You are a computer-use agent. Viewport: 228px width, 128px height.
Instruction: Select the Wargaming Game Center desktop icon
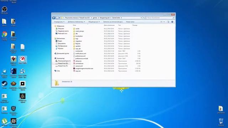(x=22, y=60)
